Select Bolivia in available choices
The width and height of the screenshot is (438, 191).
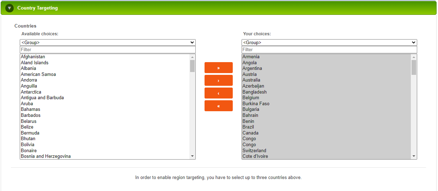pos(105,145)
